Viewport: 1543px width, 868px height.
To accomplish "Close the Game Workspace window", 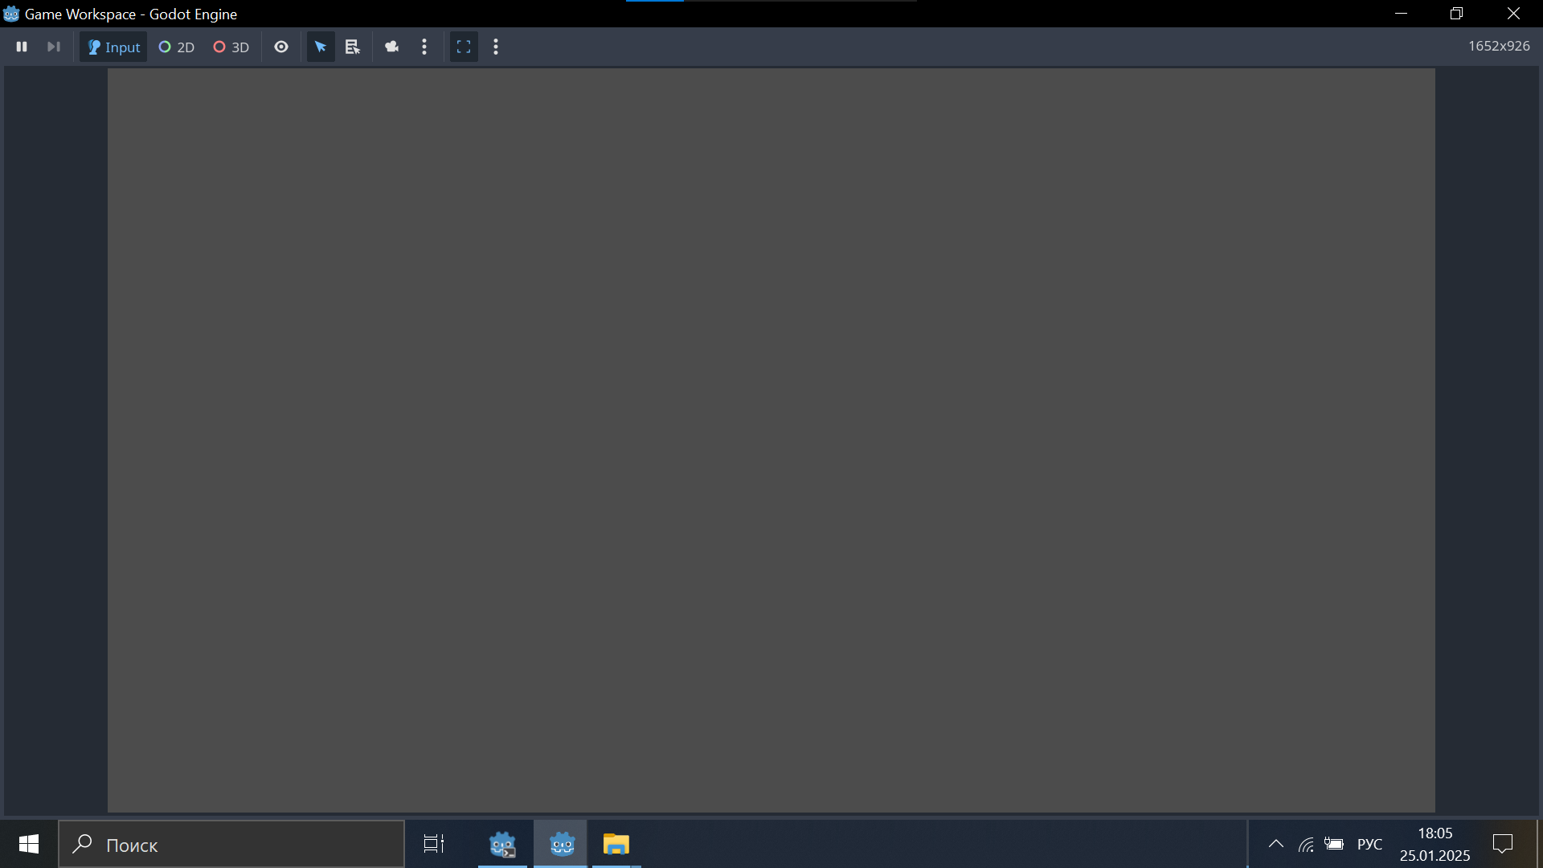I will coord(1513,14).
